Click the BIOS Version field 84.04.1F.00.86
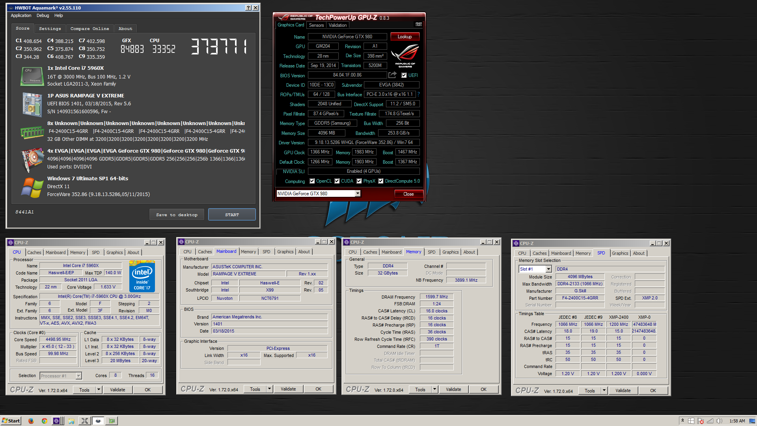Image resolution: width=757 pixels, height=426 pixels. [347, 75]
